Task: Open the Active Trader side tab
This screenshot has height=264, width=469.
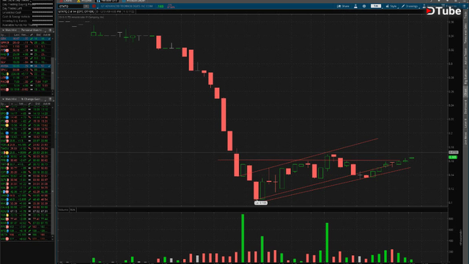Action: click(x=465, y=56)
